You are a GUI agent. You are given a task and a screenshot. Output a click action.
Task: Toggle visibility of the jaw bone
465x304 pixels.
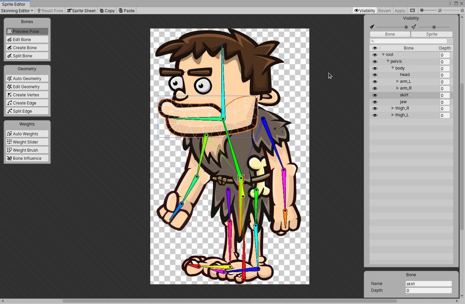[375, 102]
